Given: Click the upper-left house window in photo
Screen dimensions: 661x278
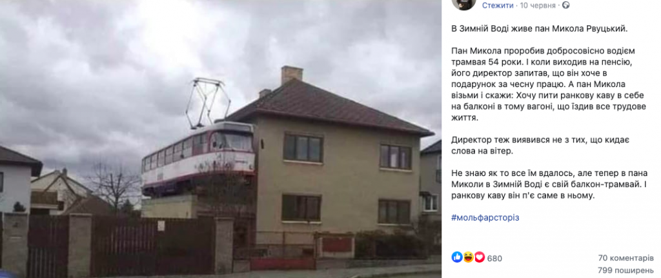Looking at the screenshot, I should click(303, 148).
